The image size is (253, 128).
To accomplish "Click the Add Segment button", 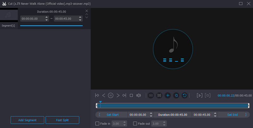I will coord(27,120).
